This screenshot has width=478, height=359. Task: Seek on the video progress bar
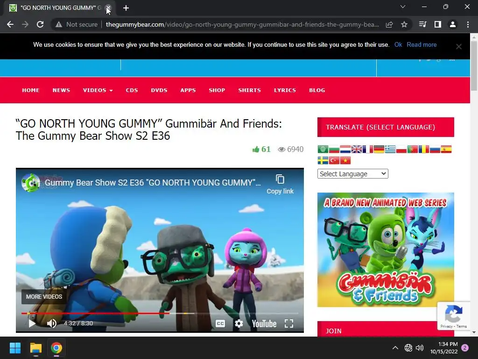pos(160,313)
